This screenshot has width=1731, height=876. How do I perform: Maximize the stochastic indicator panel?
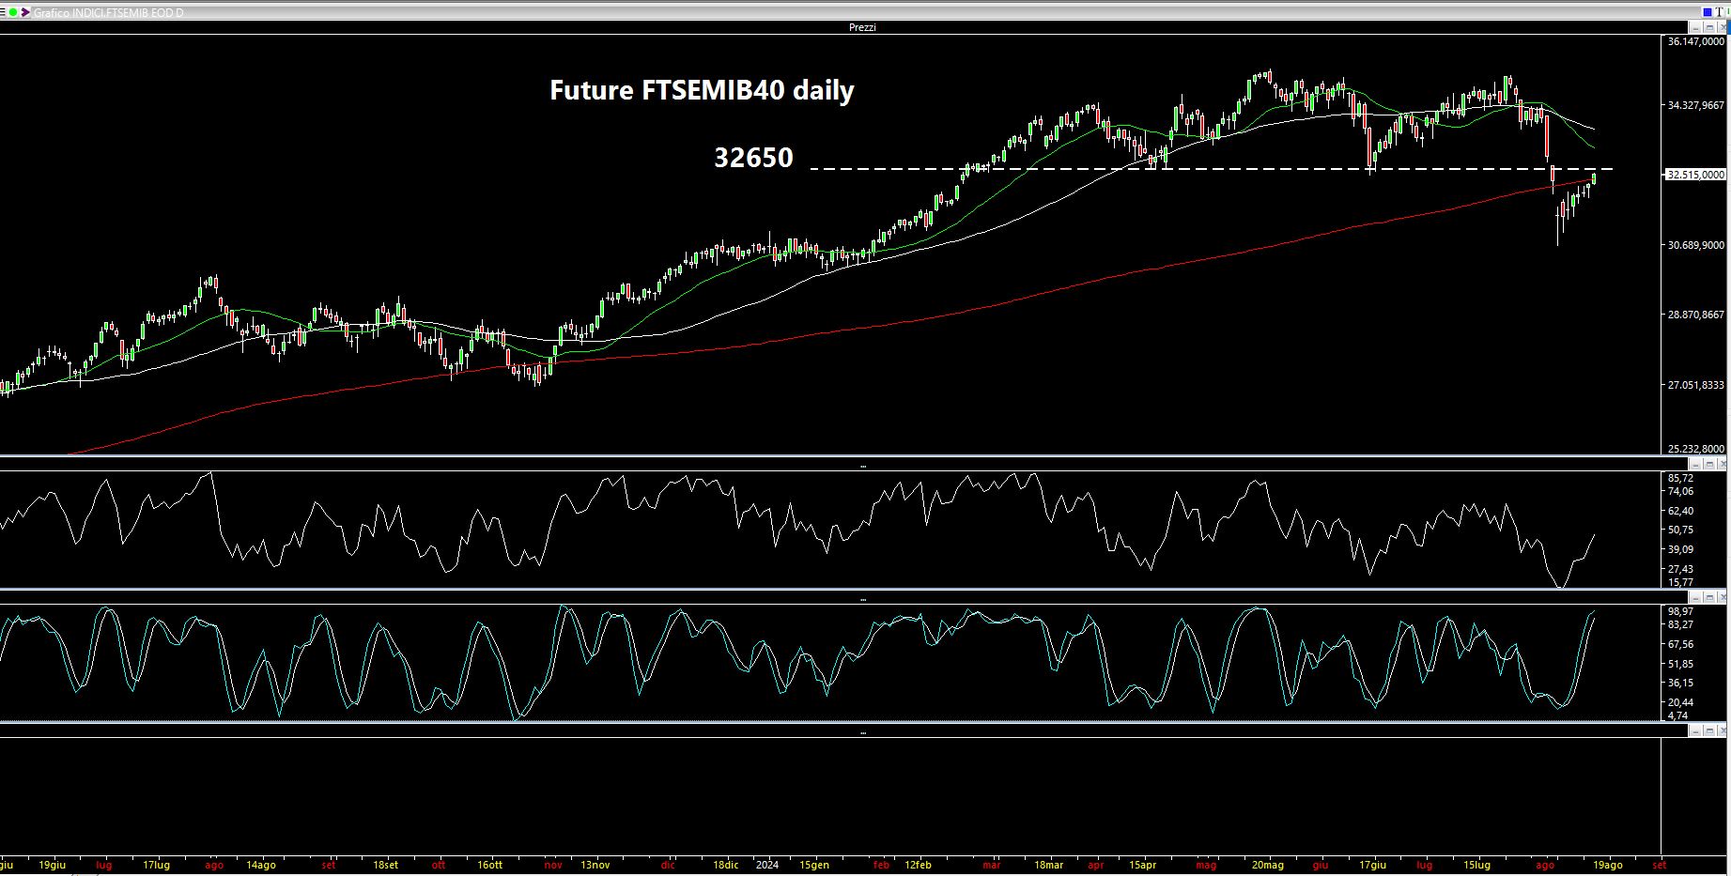[1709, 597]
